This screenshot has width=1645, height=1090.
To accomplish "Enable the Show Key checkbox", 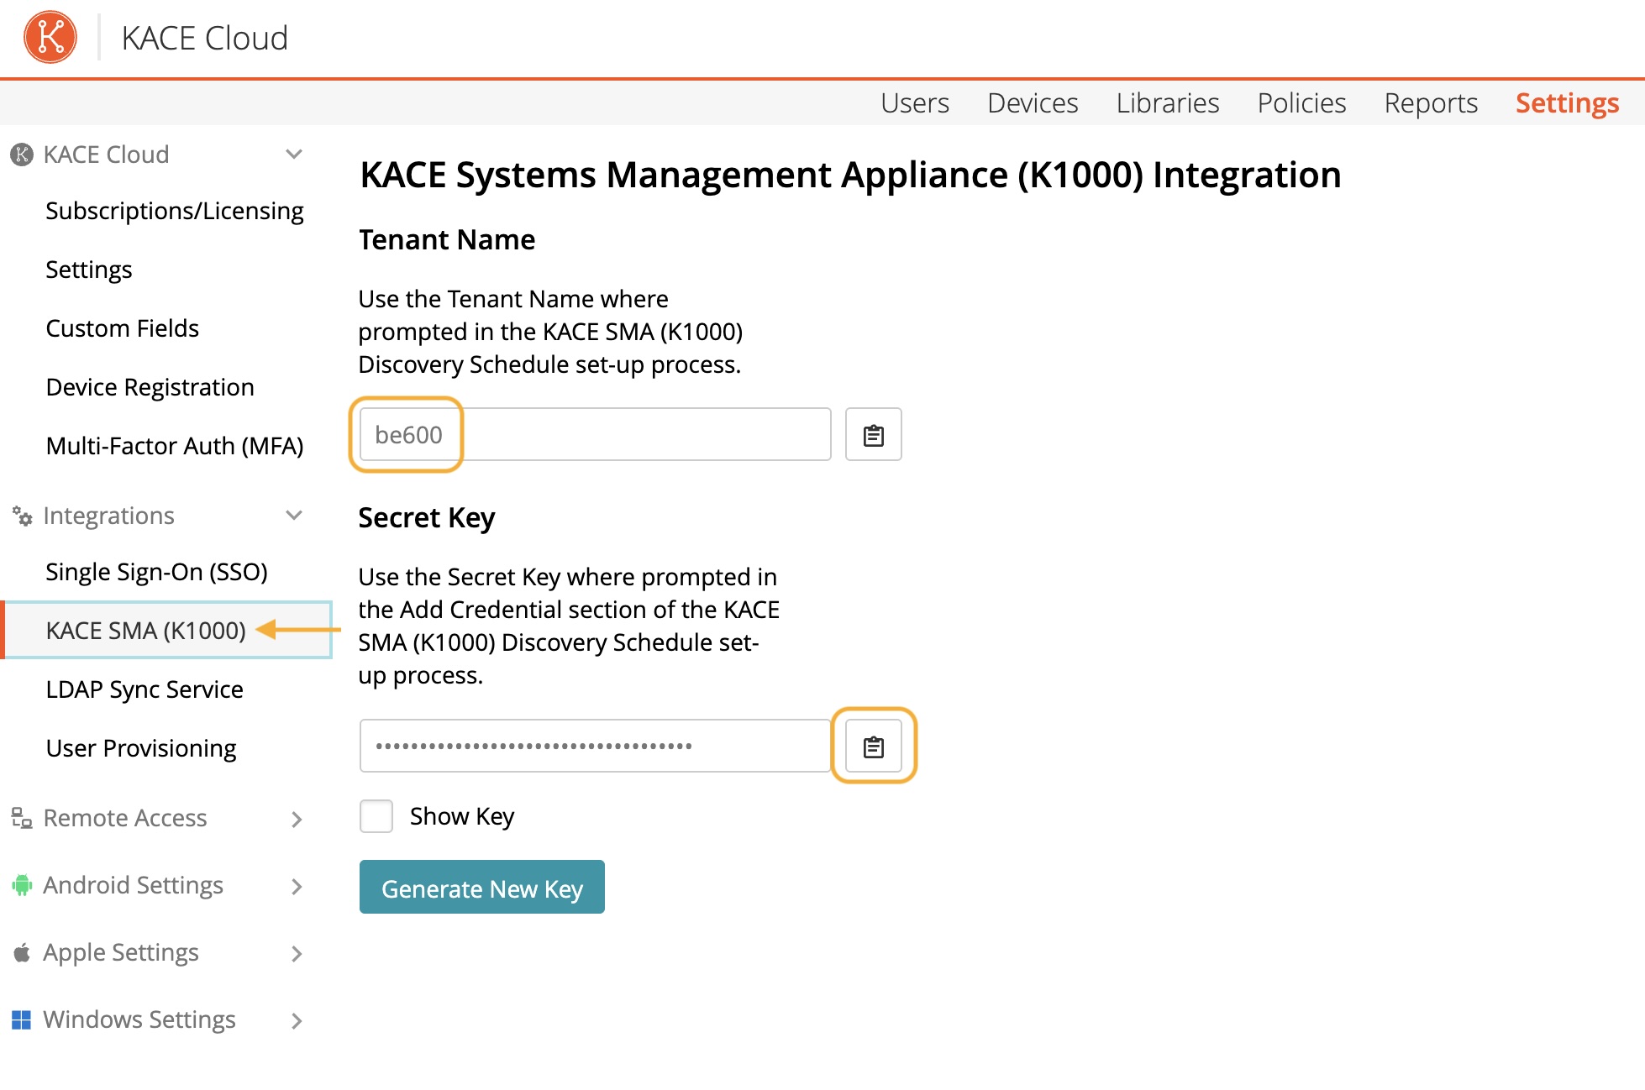I will [x=376, y=816].
